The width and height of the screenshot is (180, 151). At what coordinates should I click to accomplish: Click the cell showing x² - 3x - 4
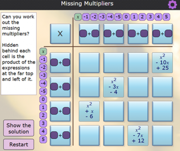[113, 87]
